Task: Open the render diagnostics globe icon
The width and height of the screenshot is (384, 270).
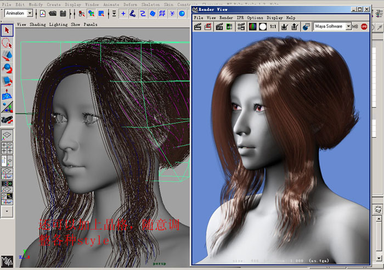Action: pyautogui.click(x=306, y=26)
